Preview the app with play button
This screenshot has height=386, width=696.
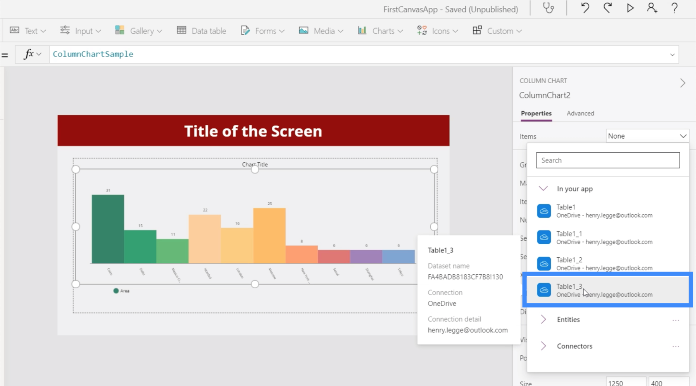click(x=630, y=8)
